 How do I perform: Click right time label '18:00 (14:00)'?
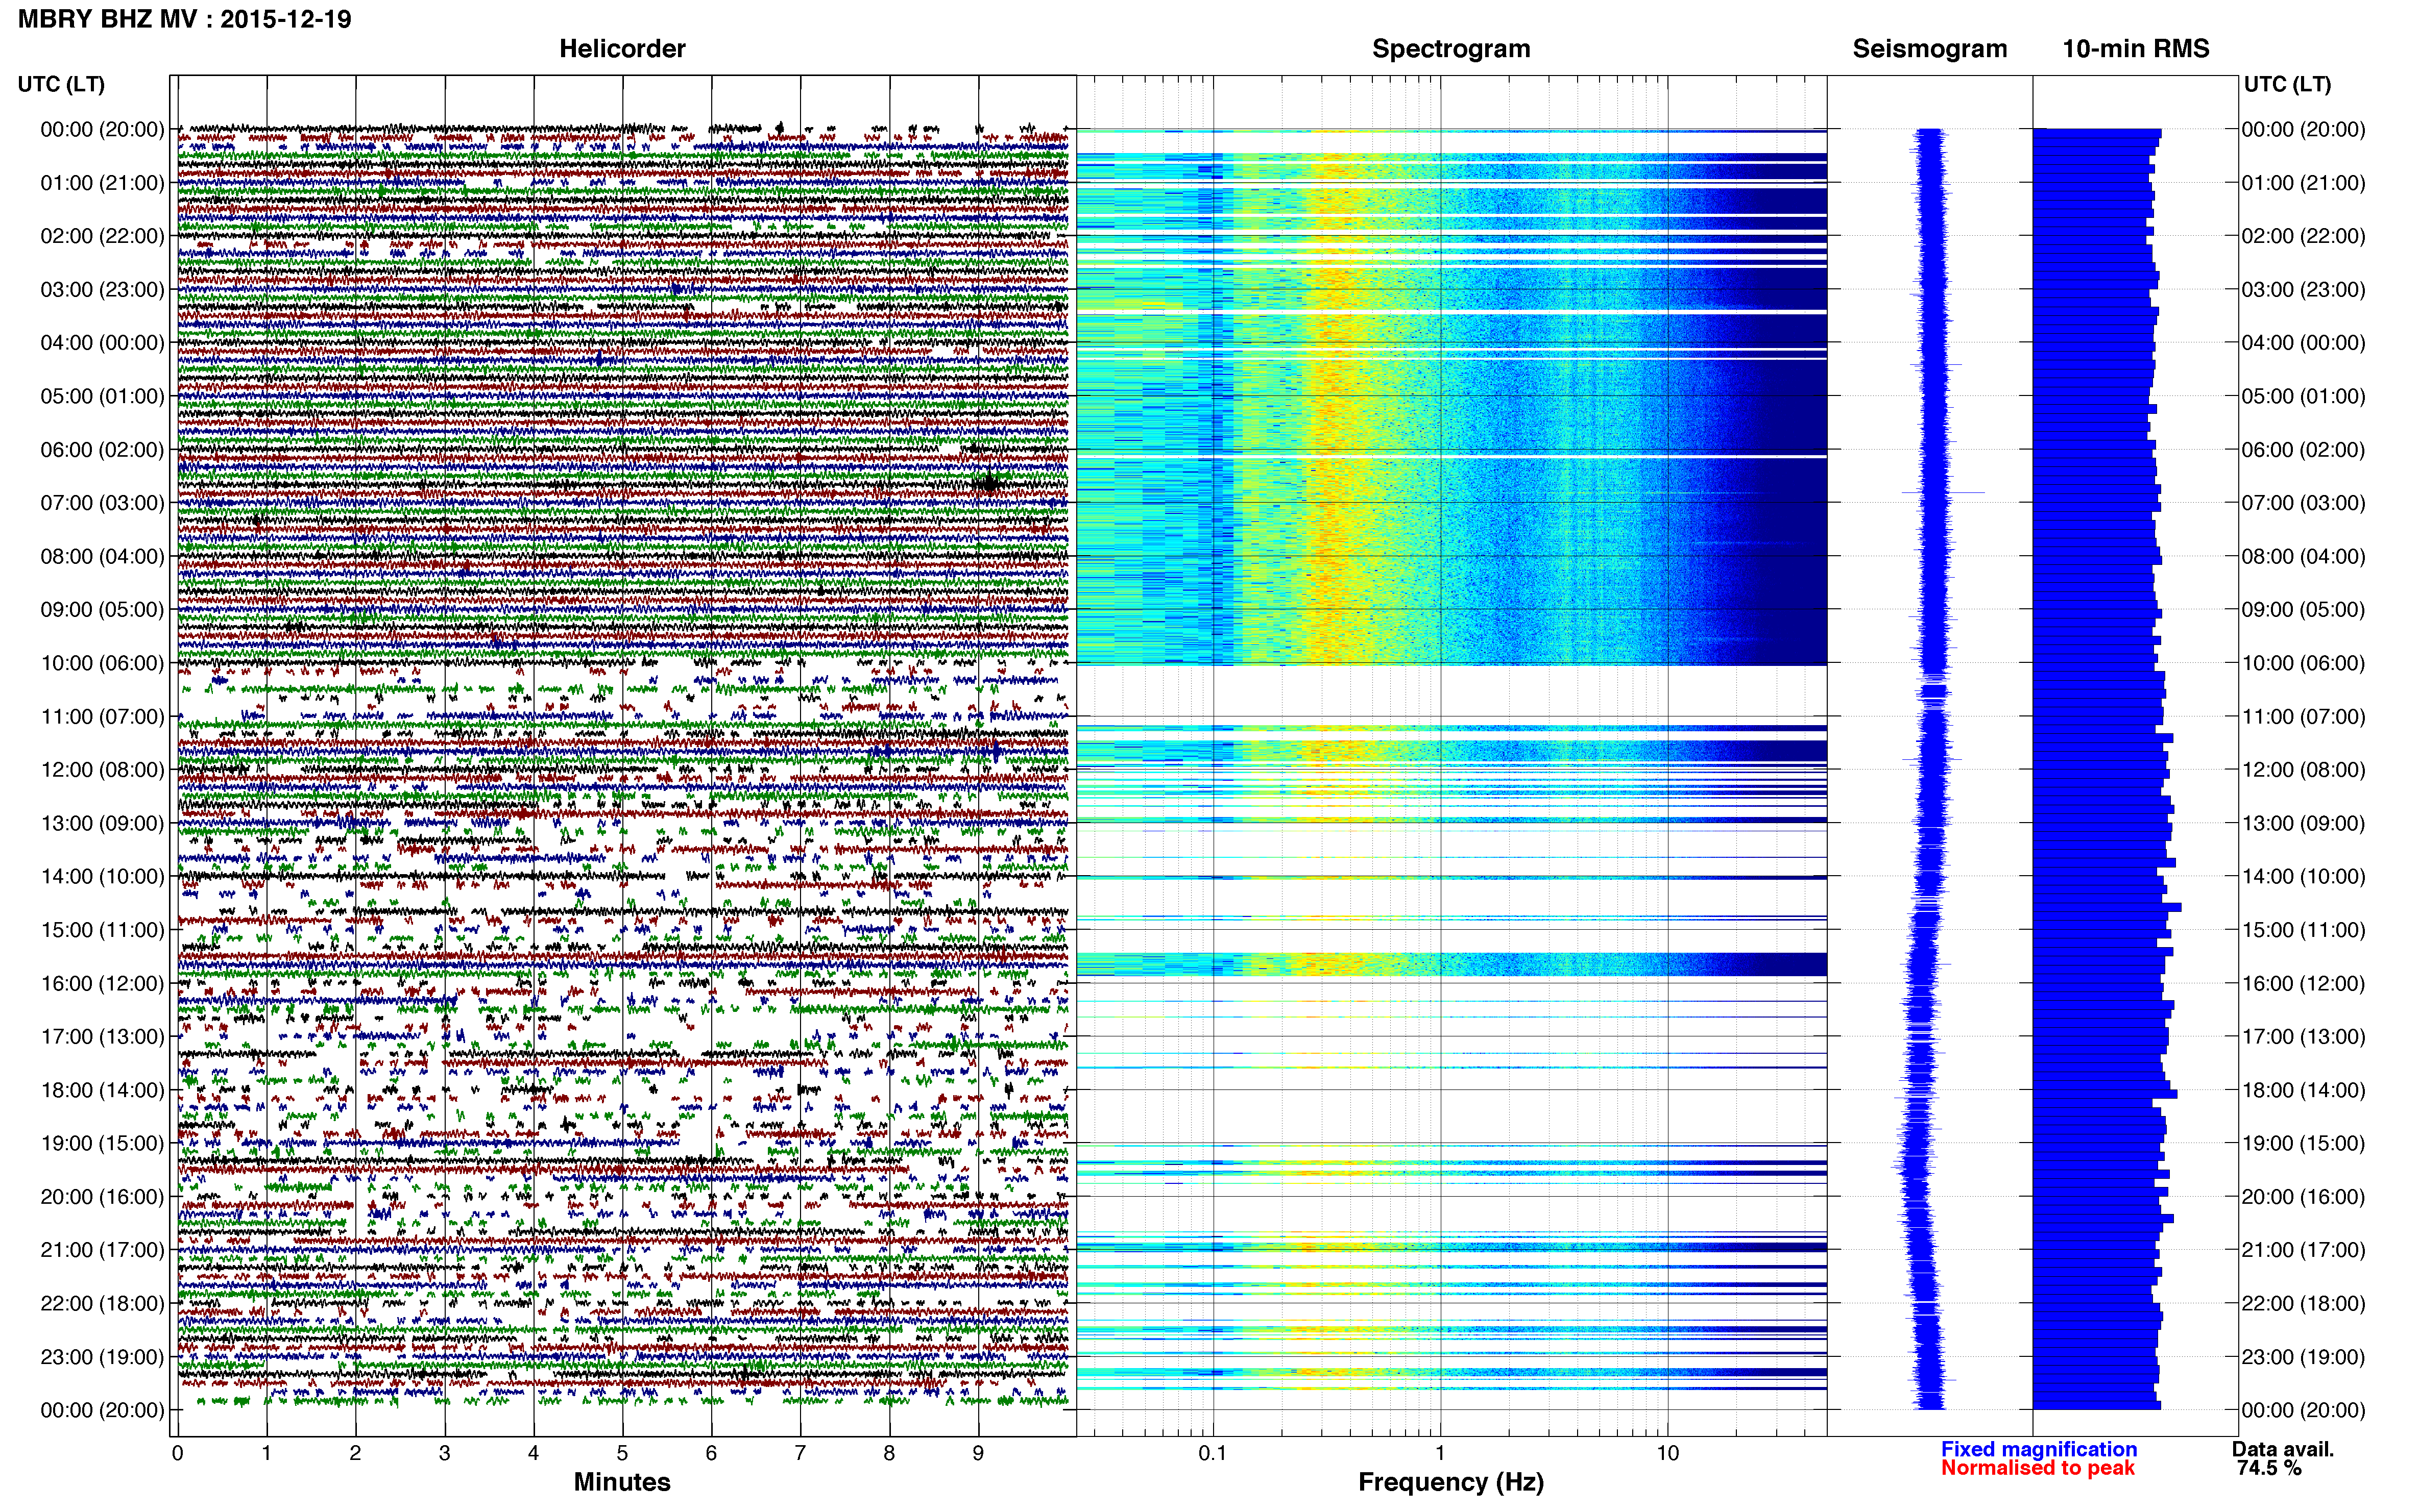(2303, 1090)
